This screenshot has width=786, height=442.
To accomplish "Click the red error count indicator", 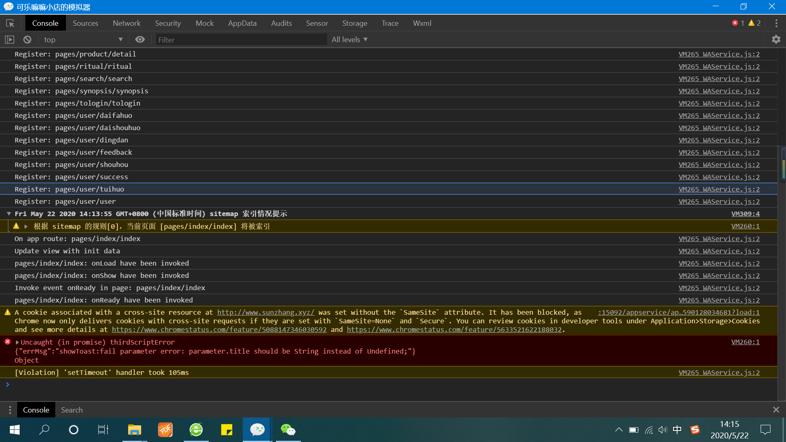I will tap(738, 23).
